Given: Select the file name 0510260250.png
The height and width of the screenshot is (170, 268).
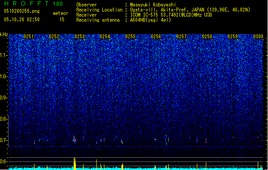Looking at the screenshot, I should coord(22,11).
